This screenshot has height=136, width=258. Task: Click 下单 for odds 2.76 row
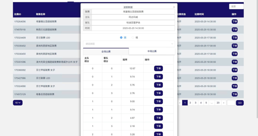158,93
